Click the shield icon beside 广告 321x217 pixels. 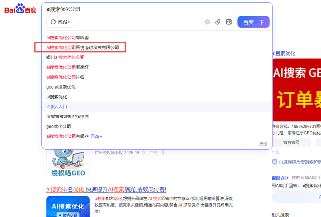click(x=163, y=153)
